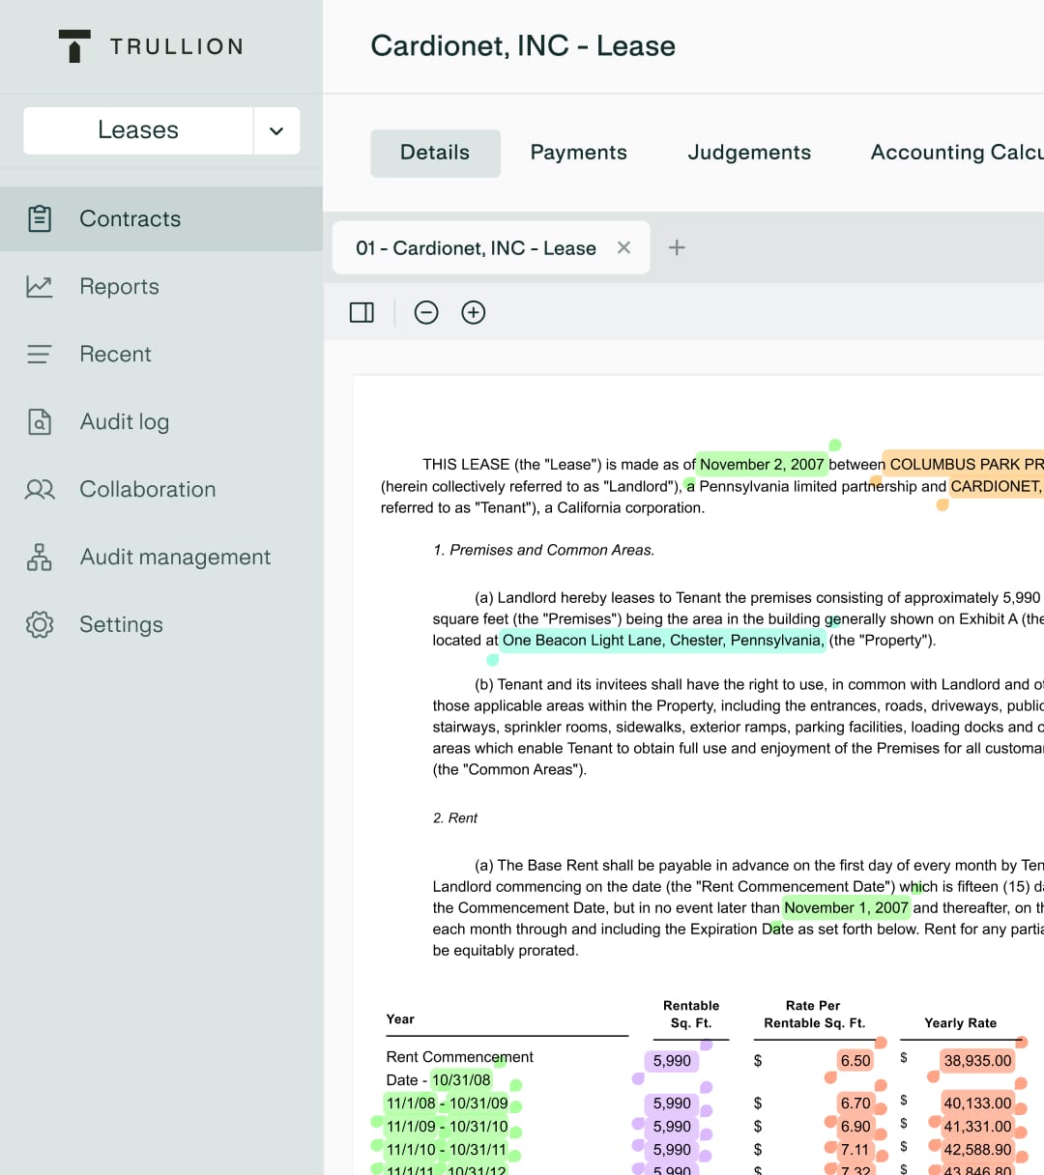Click the Trullion logo
Screen dimensions: 1044x1175
(x=150, y=45)
